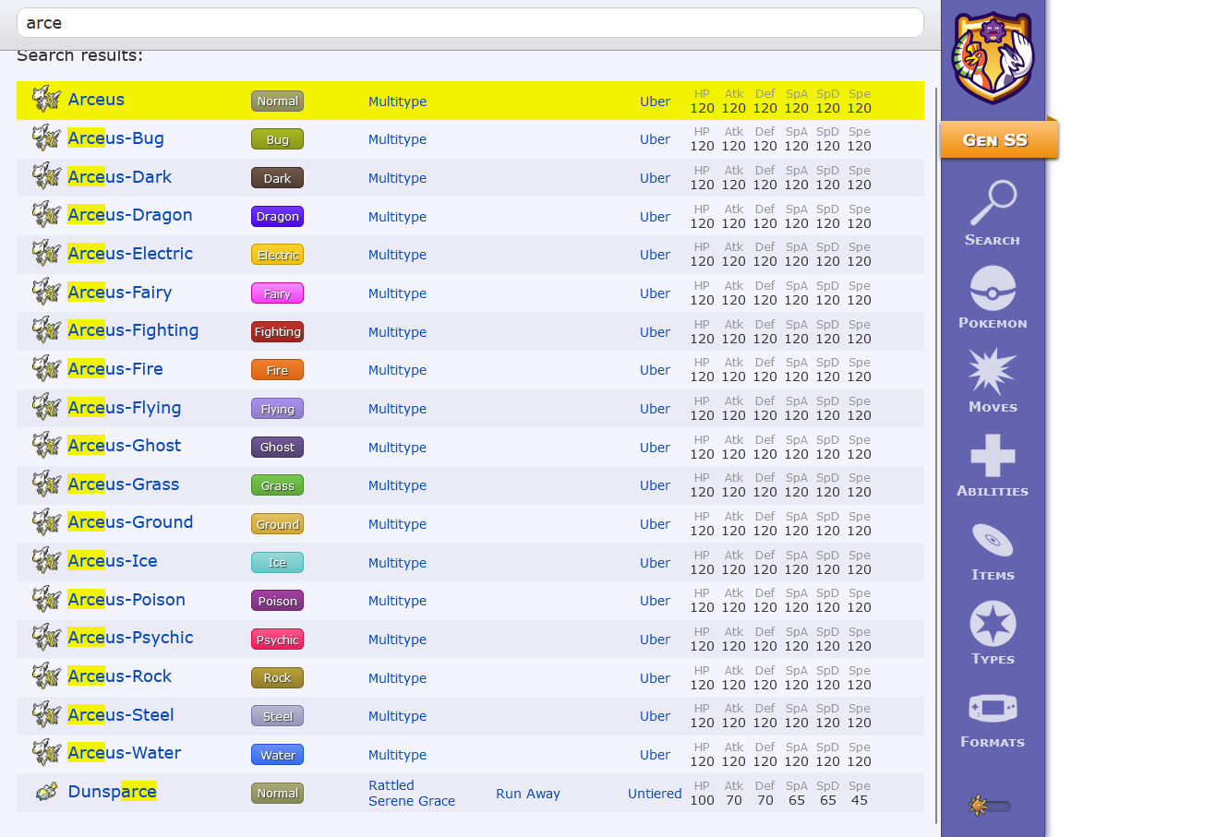Image resolution: width=1216 pixels, height=837 pixels.
Task: Open the Arceus-Electric entry link
Action: (x=130, y=254)
